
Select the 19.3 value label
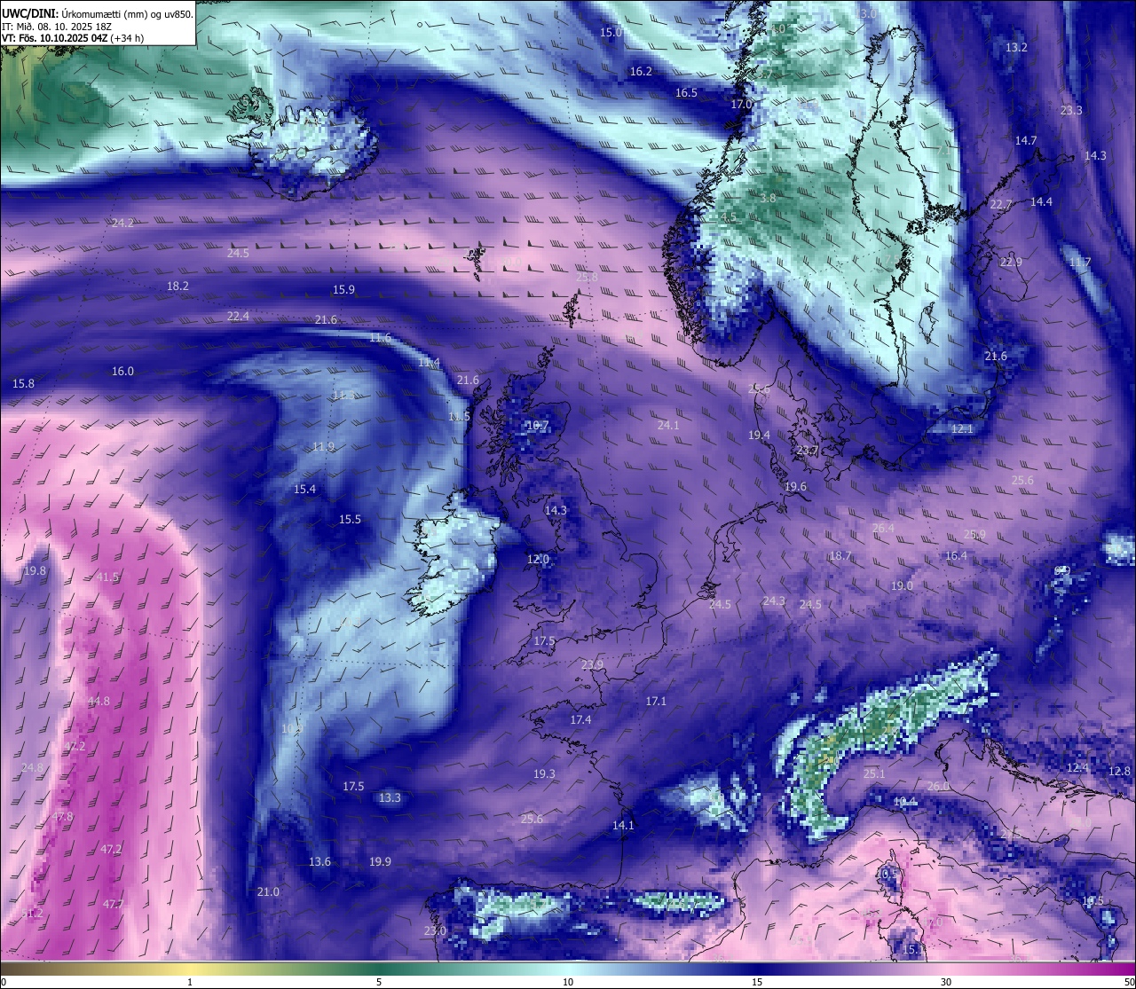[544, 773]
